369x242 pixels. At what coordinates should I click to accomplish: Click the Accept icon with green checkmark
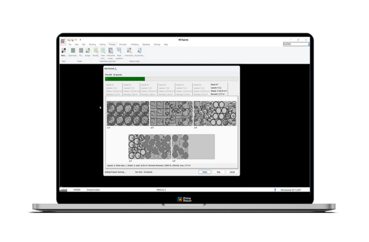click(x=88, y=52)
